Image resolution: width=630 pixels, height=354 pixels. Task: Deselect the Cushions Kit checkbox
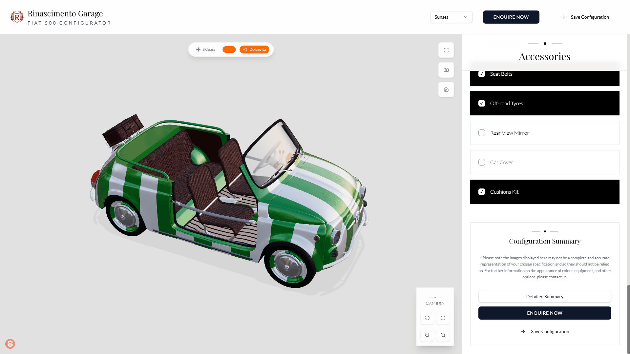481,192
